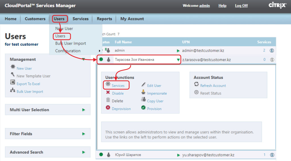Click the green Provision checkmark icon
The image size is (291, 161).
(143, 107)
